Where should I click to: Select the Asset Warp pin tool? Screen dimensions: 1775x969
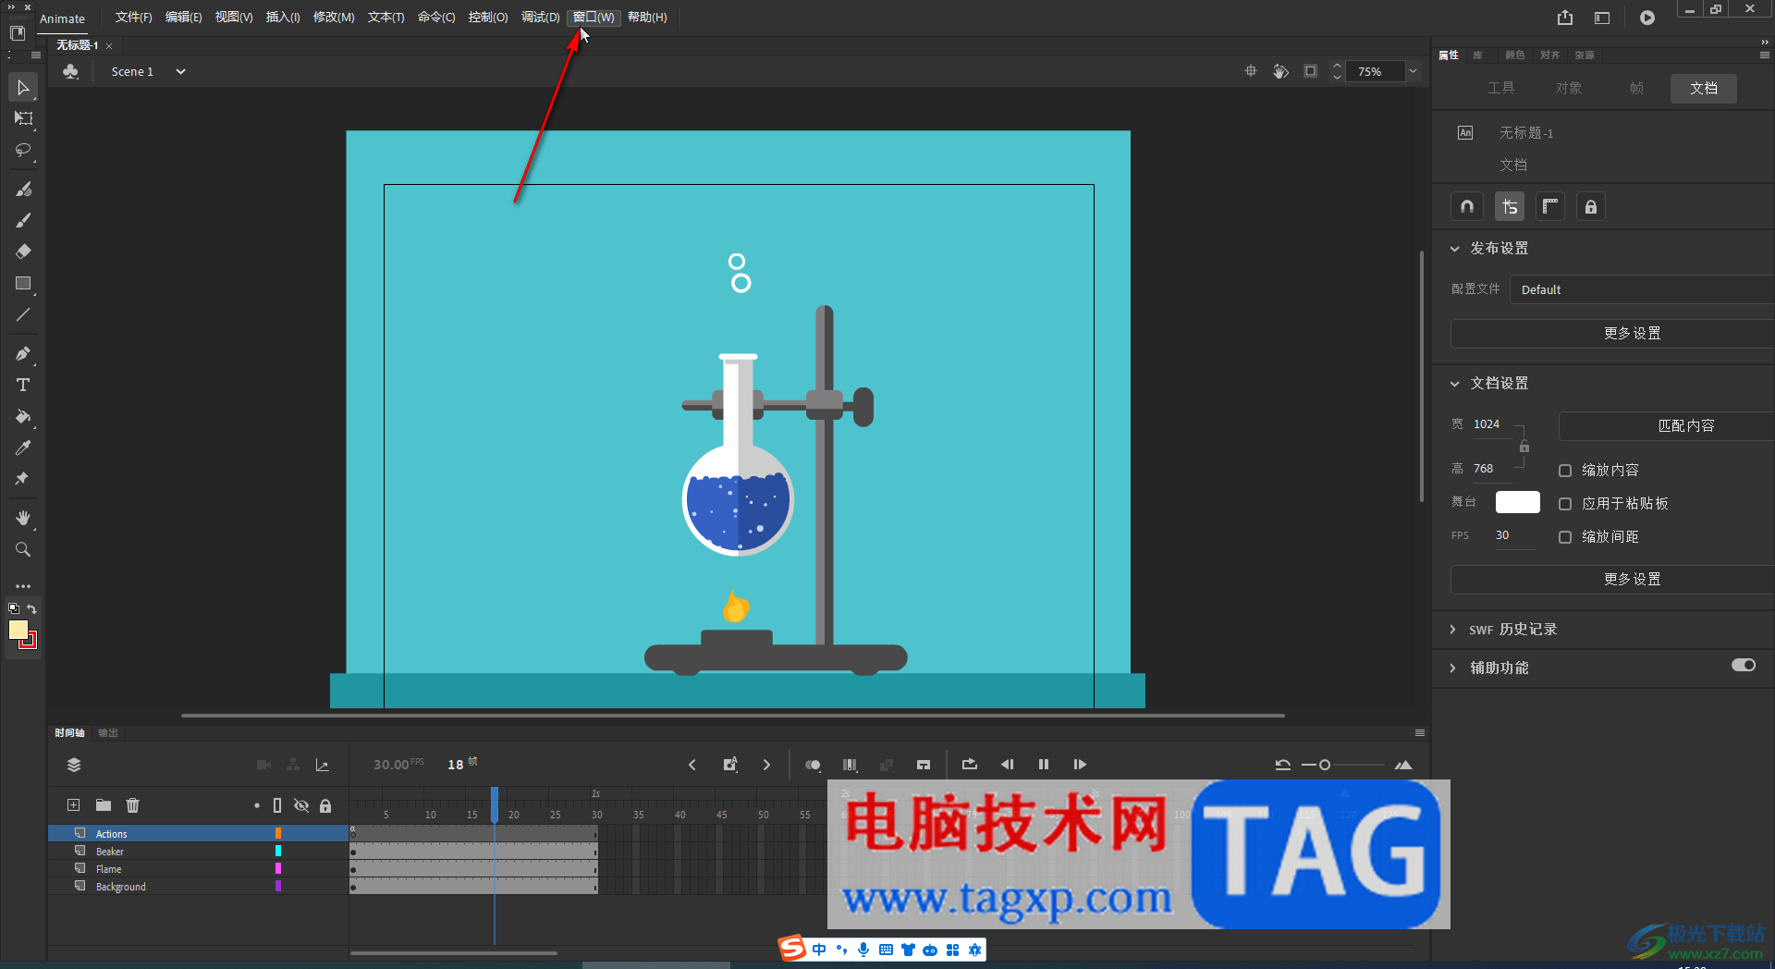23,479
